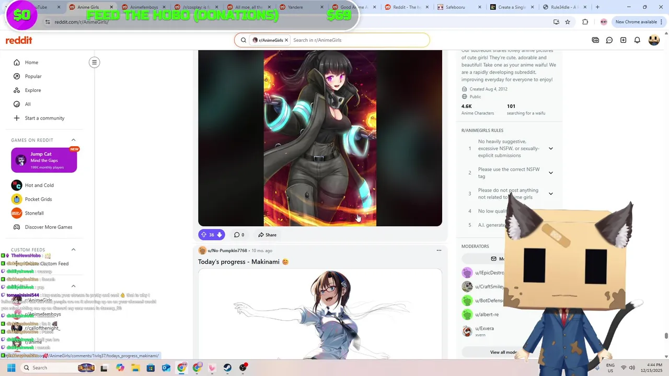The image size is (669, 376).
Task: Click the View all moderators button
Action: click(x=504, y=352)
